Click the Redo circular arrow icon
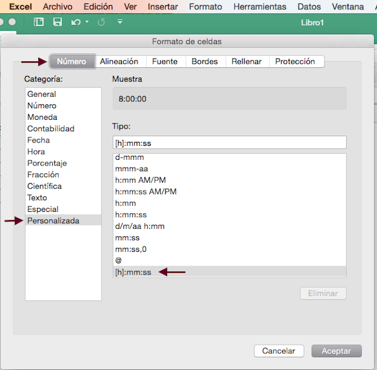377x370 pixels. click(101, 22)
